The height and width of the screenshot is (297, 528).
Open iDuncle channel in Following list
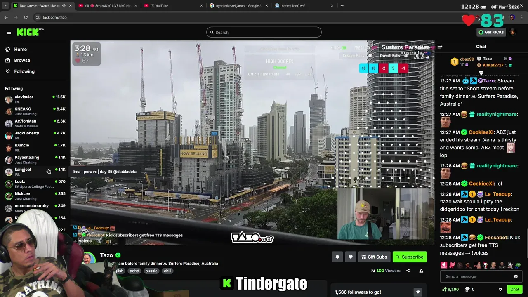[x=35, y=148]
